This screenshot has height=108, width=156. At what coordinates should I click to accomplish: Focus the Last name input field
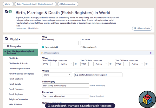[x=99, y=43]
